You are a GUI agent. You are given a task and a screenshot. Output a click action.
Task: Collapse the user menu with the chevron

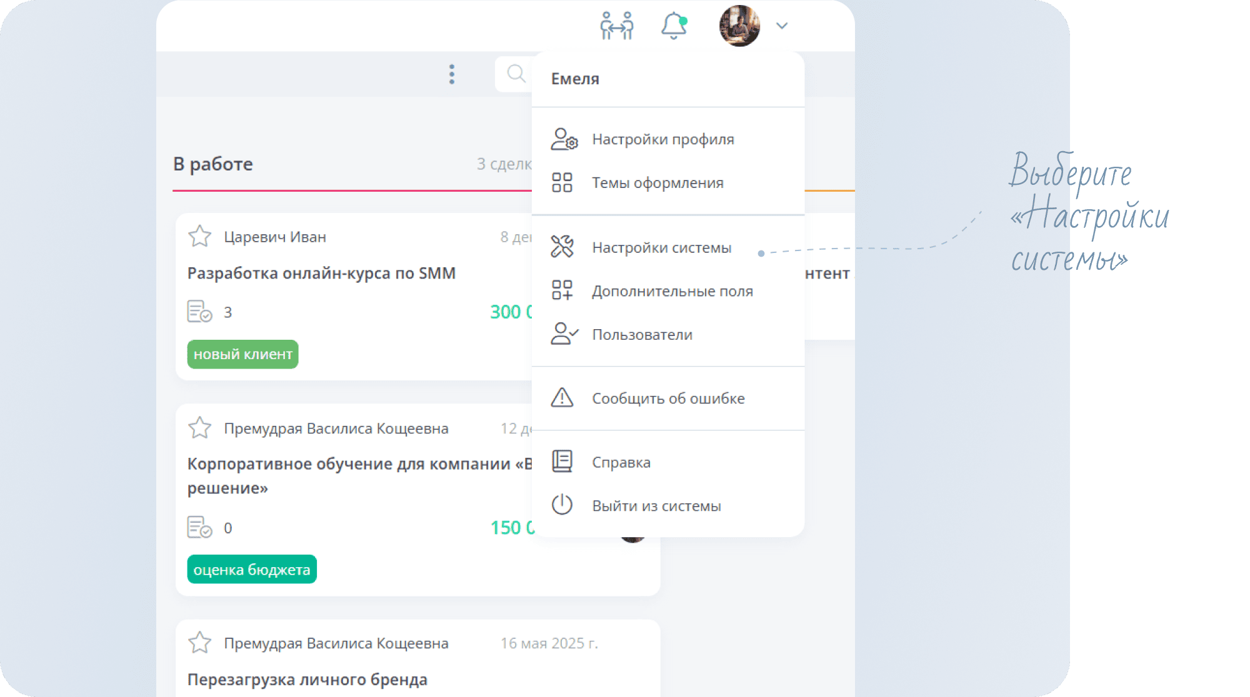click(782, 26)
